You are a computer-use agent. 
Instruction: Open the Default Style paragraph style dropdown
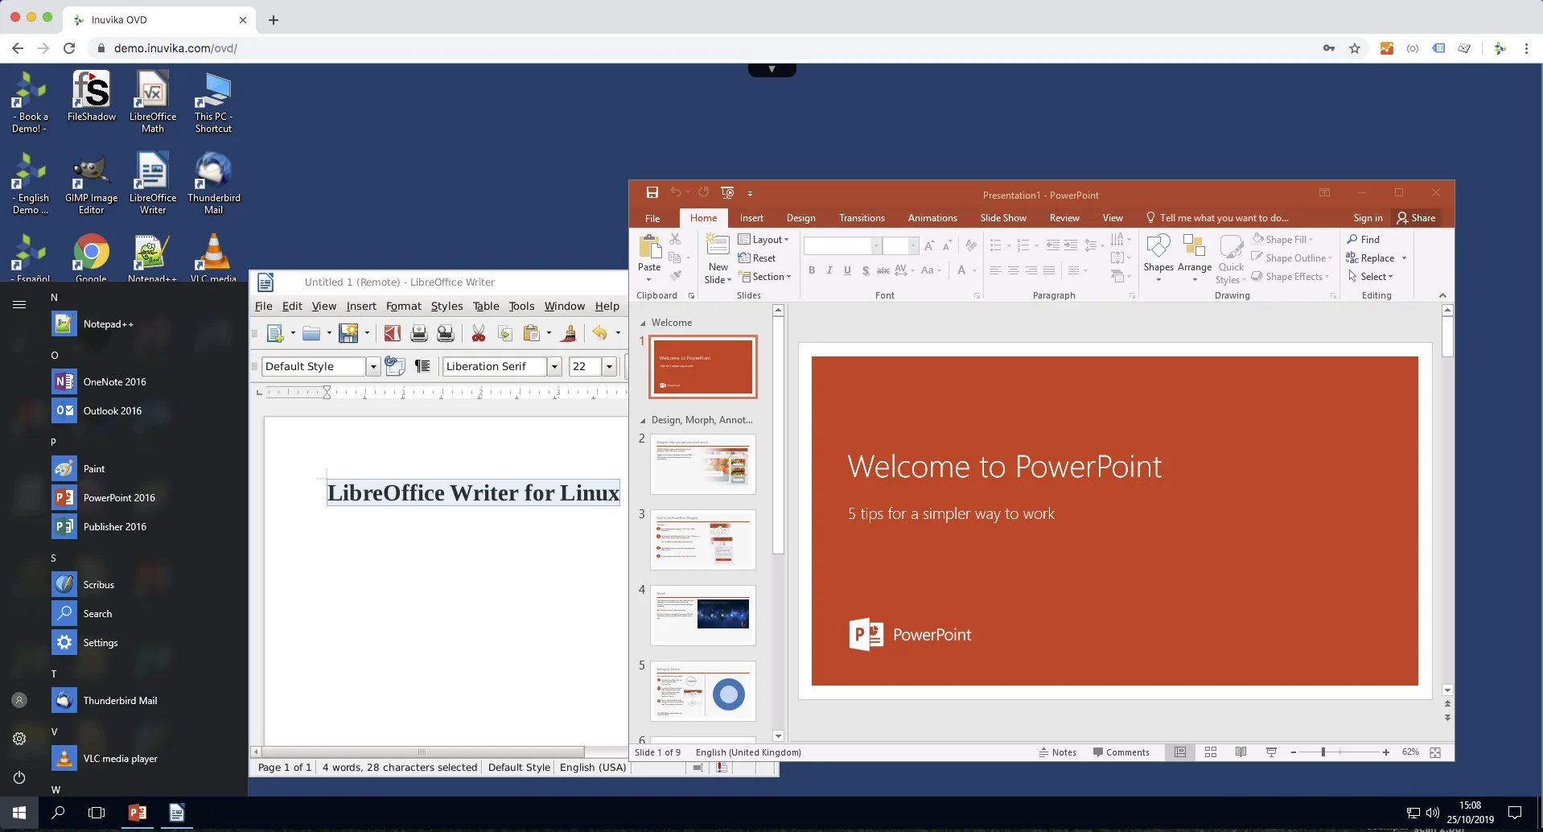pos(372,366)
